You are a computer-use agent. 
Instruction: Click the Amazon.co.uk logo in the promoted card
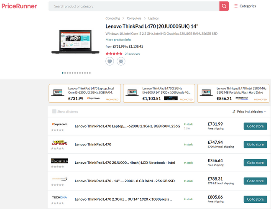pos(242,98)
